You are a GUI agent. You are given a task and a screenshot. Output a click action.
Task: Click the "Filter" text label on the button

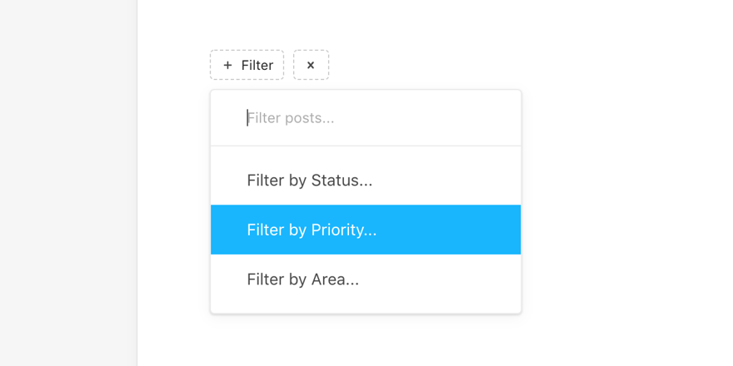tap(257, 65)
